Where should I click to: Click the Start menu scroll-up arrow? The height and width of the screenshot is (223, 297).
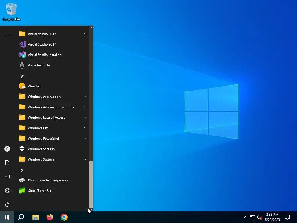point(91,27)
